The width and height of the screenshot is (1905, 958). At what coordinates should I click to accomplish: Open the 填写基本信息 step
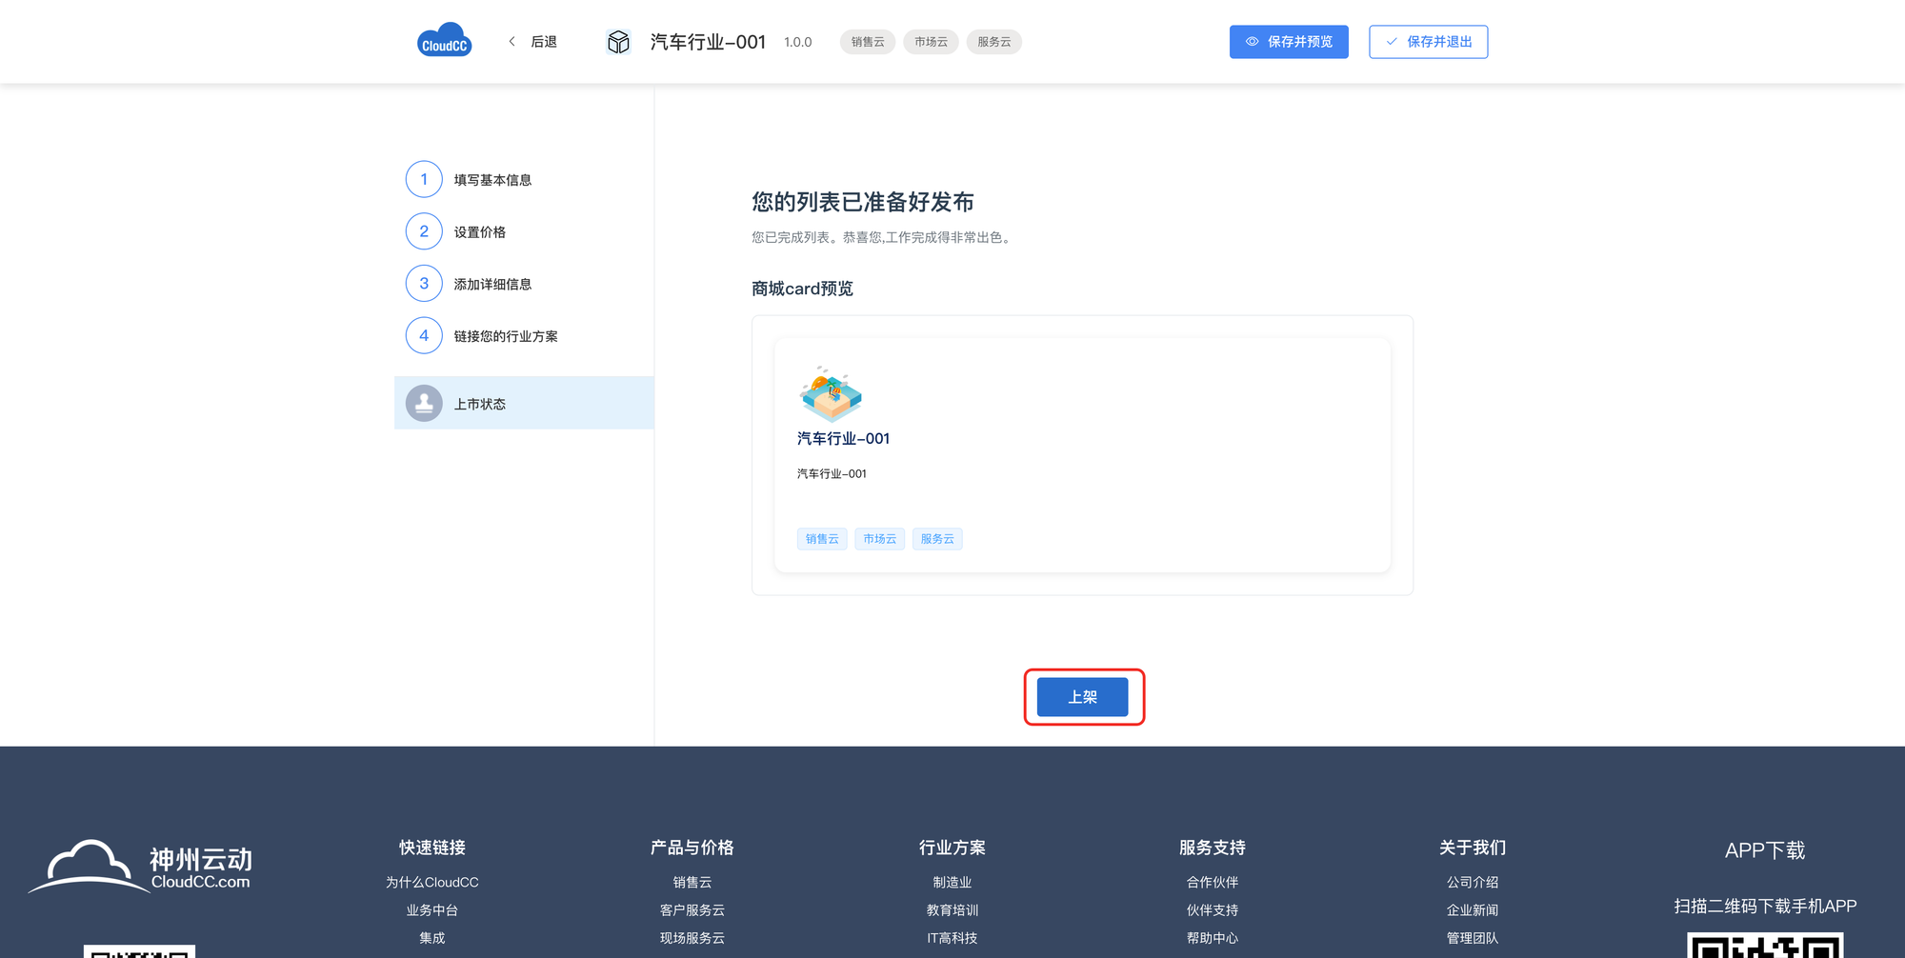pyautogui.click(x=492, y=180)
